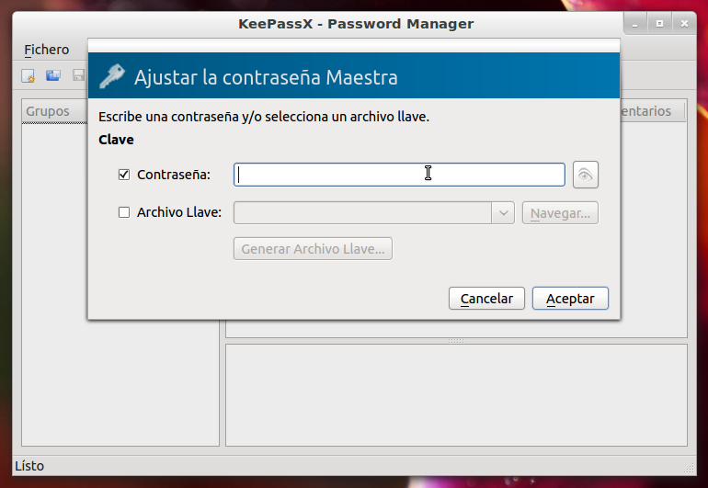Click the splitter handle between entry panes

pos(456,341)
